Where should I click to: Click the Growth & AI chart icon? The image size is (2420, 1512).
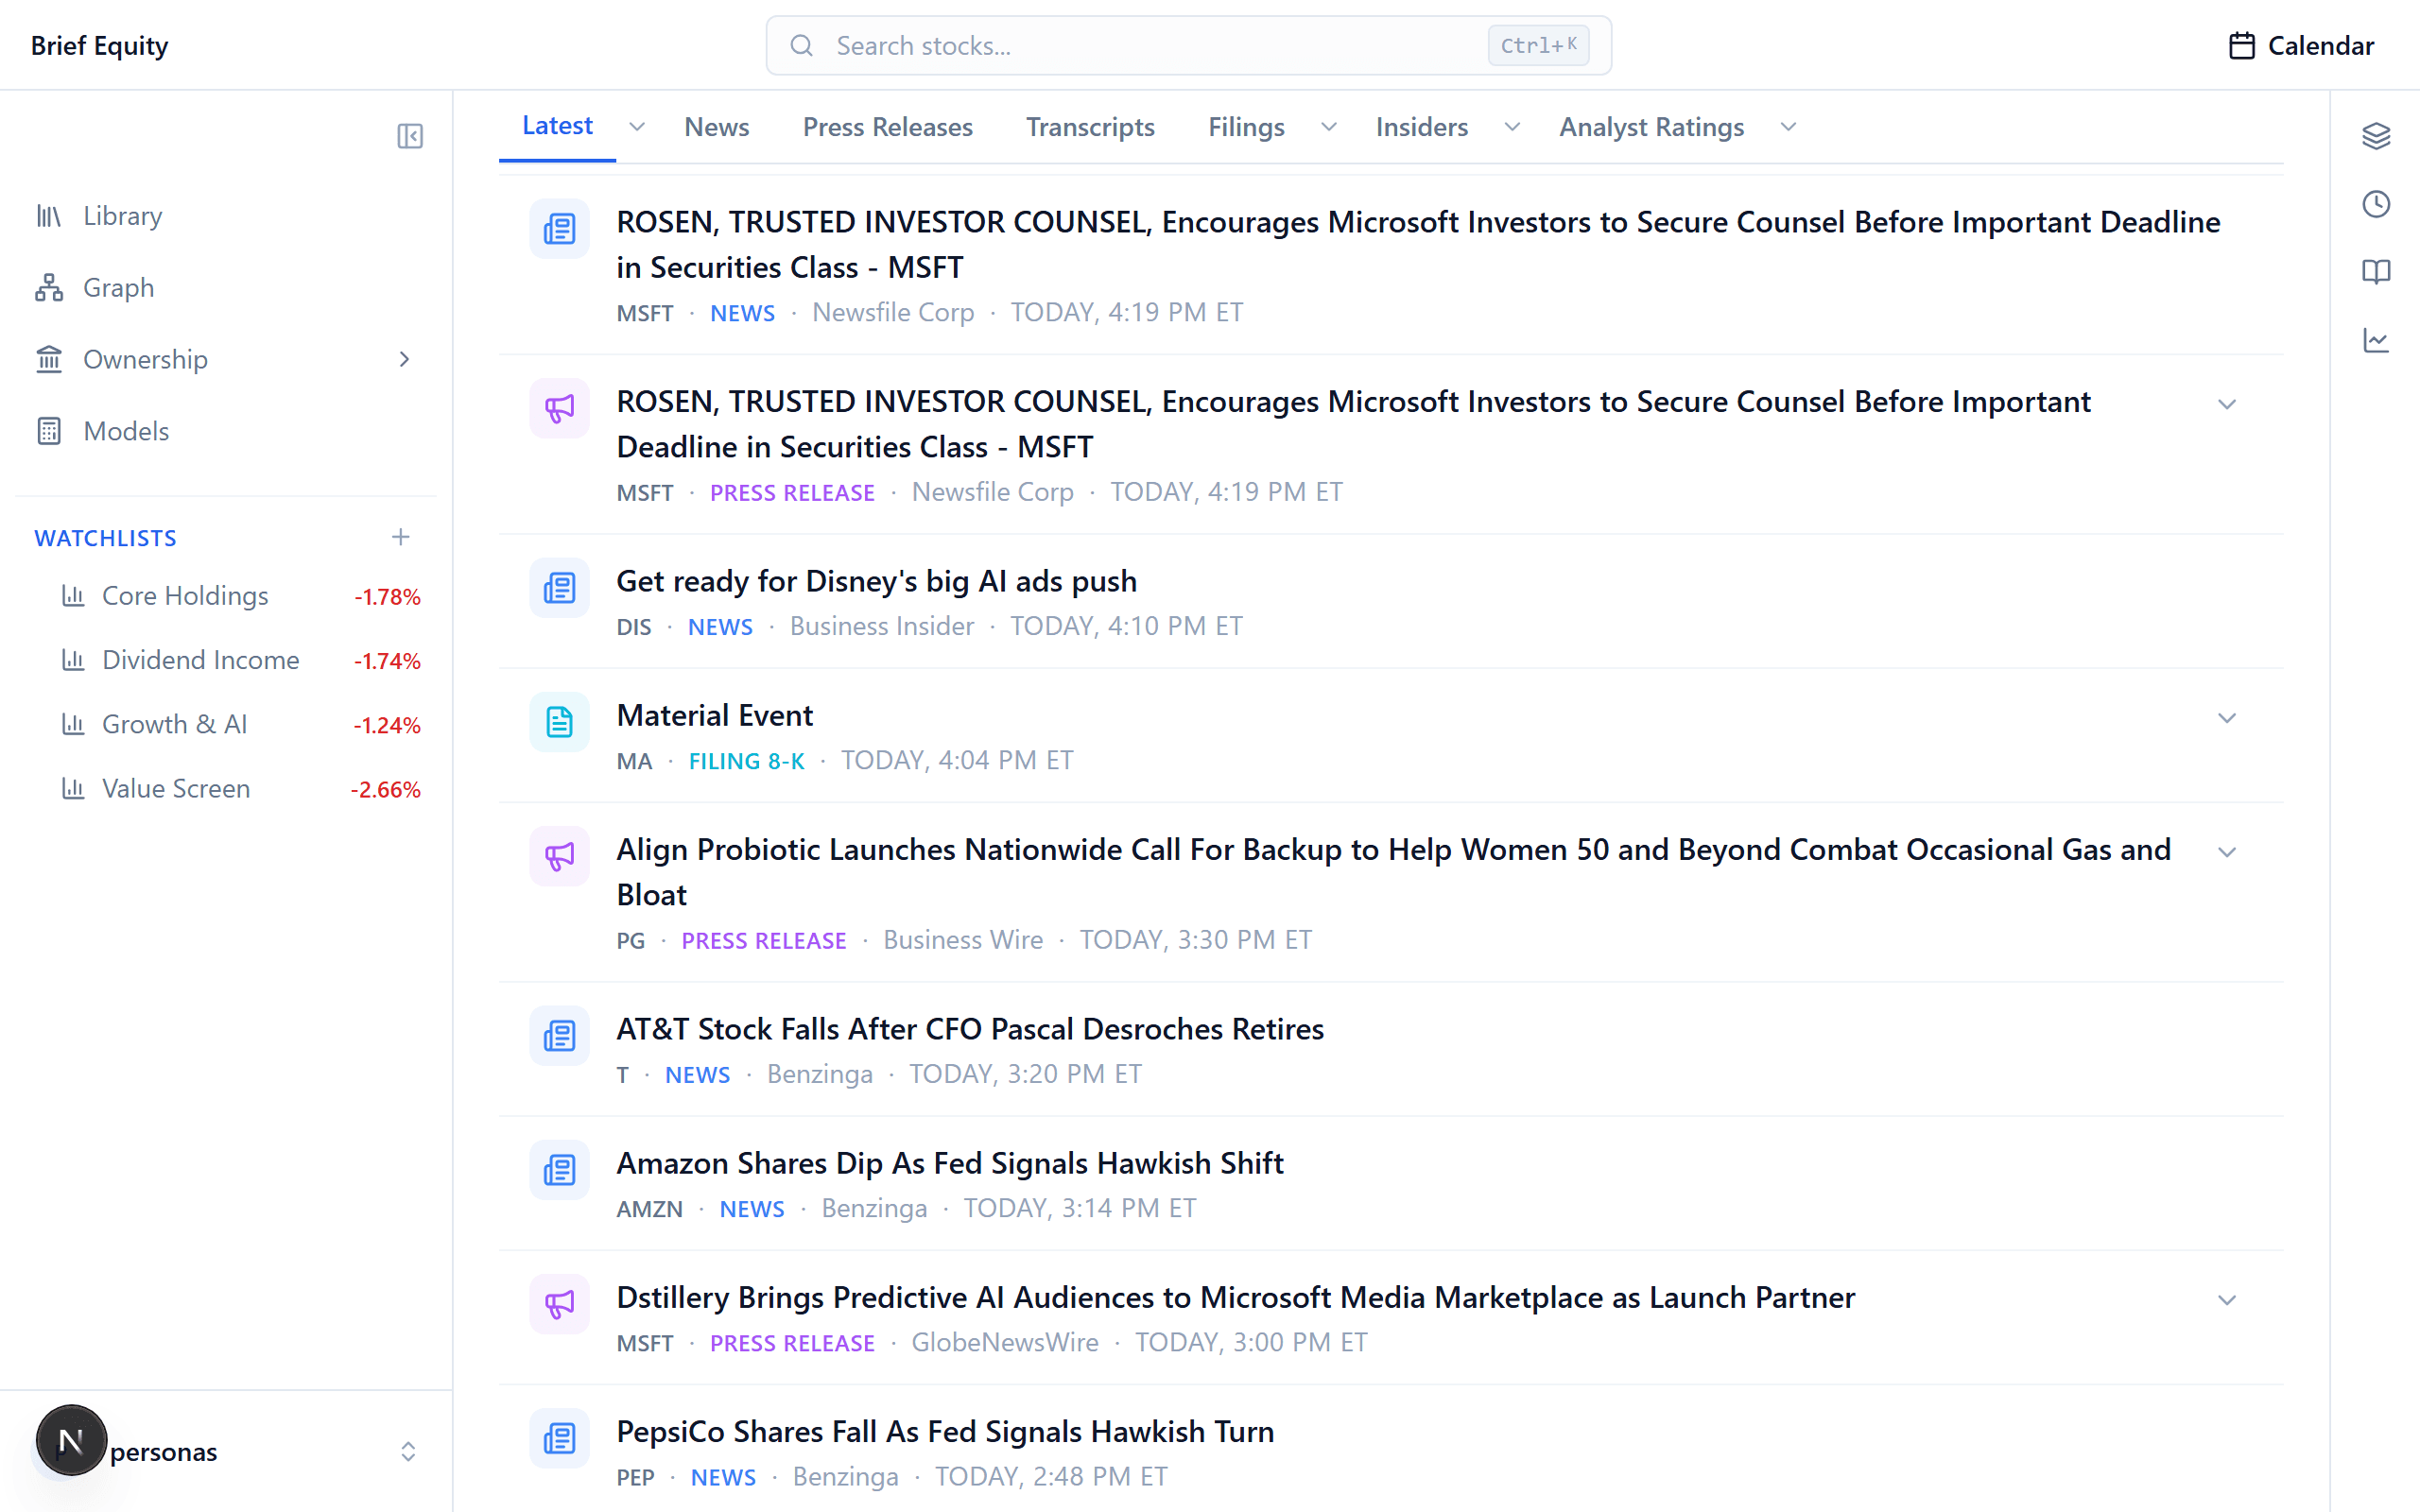73,724
